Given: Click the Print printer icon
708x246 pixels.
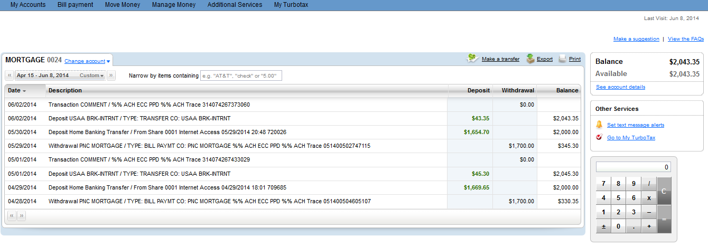Looking at the screenshot, I should 562,59.
